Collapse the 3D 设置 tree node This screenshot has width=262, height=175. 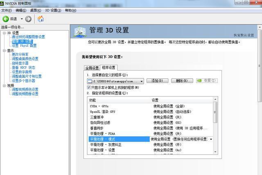tap(4, 33)
